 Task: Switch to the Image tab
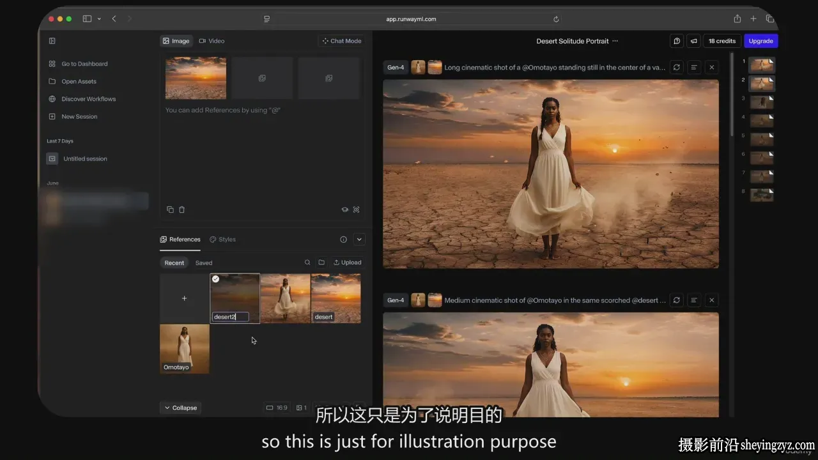(176, 41)
